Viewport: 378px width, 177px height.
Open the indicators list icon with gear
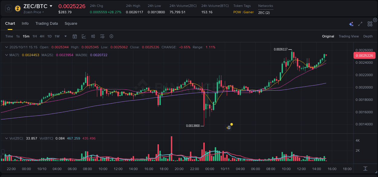(x=102, y=36)
